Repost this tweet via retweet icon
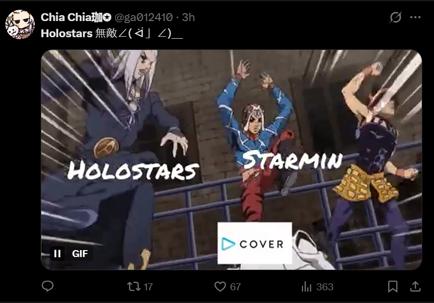The height and width of the screenshot is (303, 434). pyautogui.click(x=134, y=286)
